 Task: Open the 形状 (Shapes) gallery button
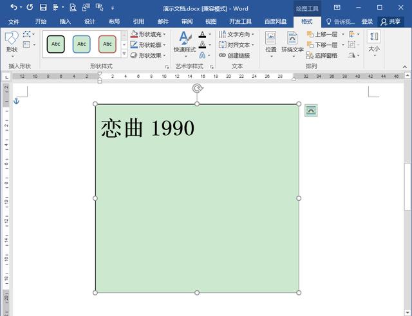[x=12, y=44]
